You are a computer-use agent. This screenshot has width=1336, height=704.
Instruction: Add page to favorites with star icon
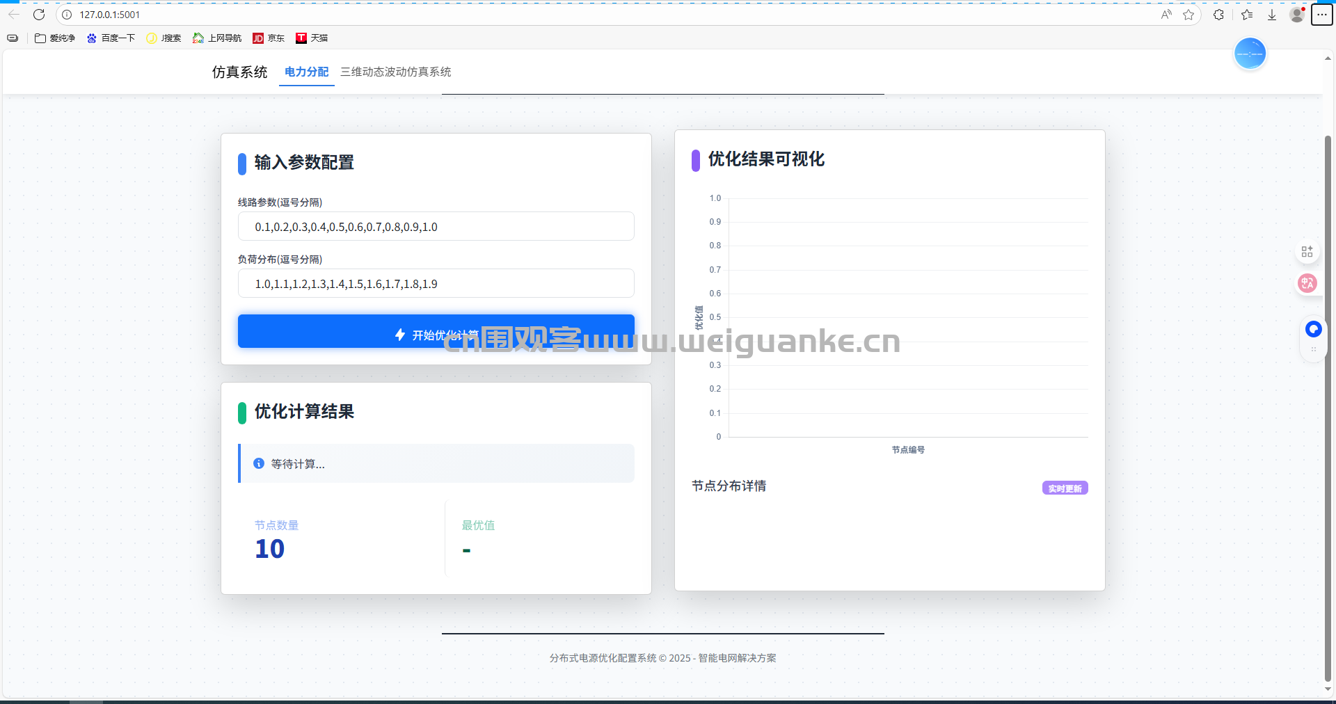(1188, 15)
